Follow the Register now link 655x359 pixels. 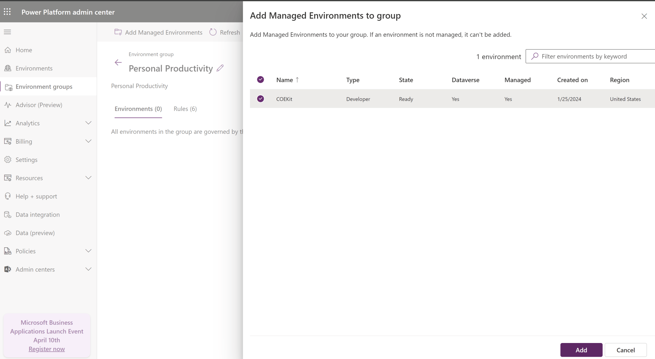click(46, 349)
